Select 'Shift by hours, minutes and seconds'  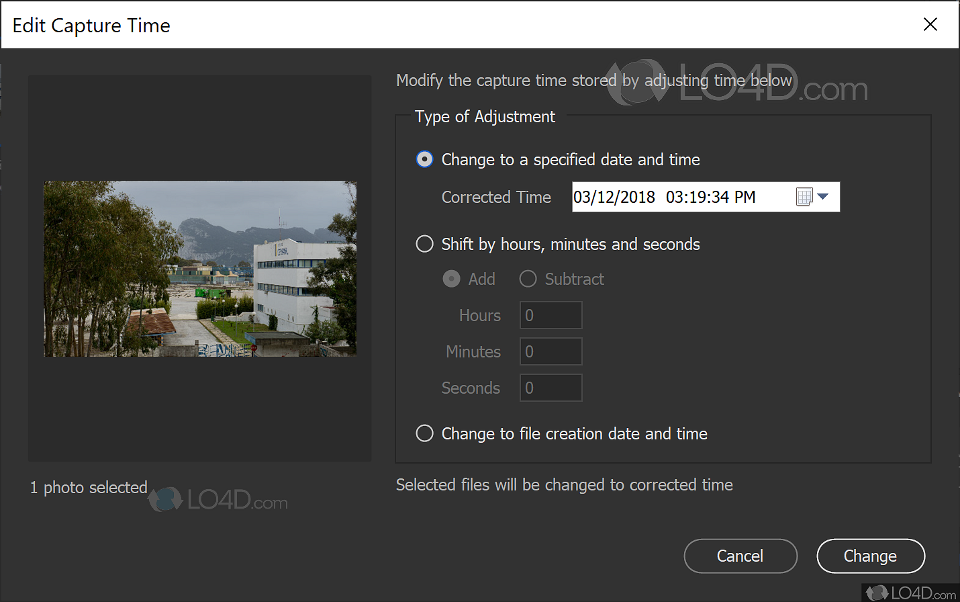424,244
